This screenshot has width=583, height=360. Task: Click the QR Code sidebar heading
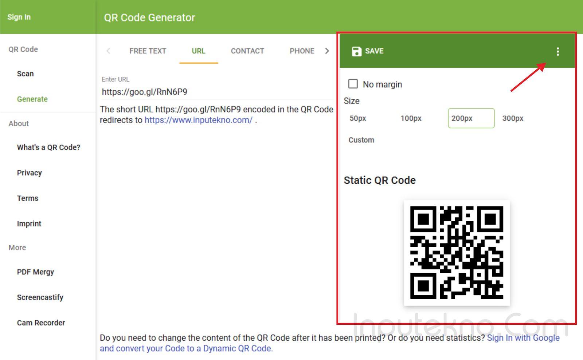point(23,49)
